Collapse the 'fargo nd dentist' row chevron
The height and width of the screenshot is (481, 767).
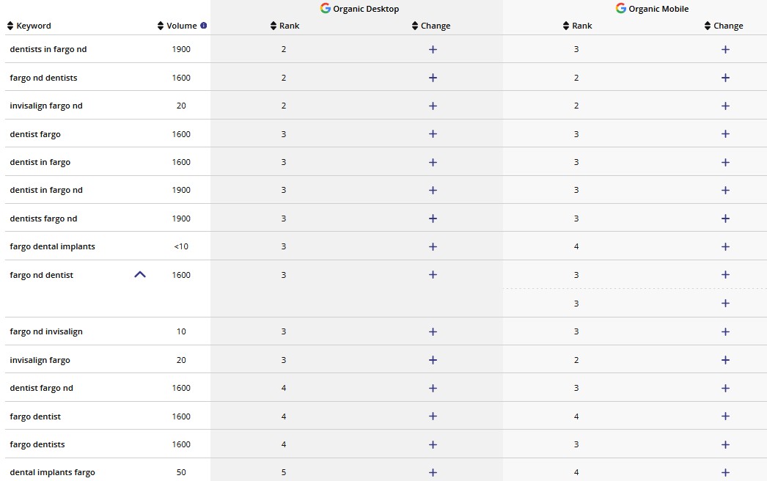[140, 274]
